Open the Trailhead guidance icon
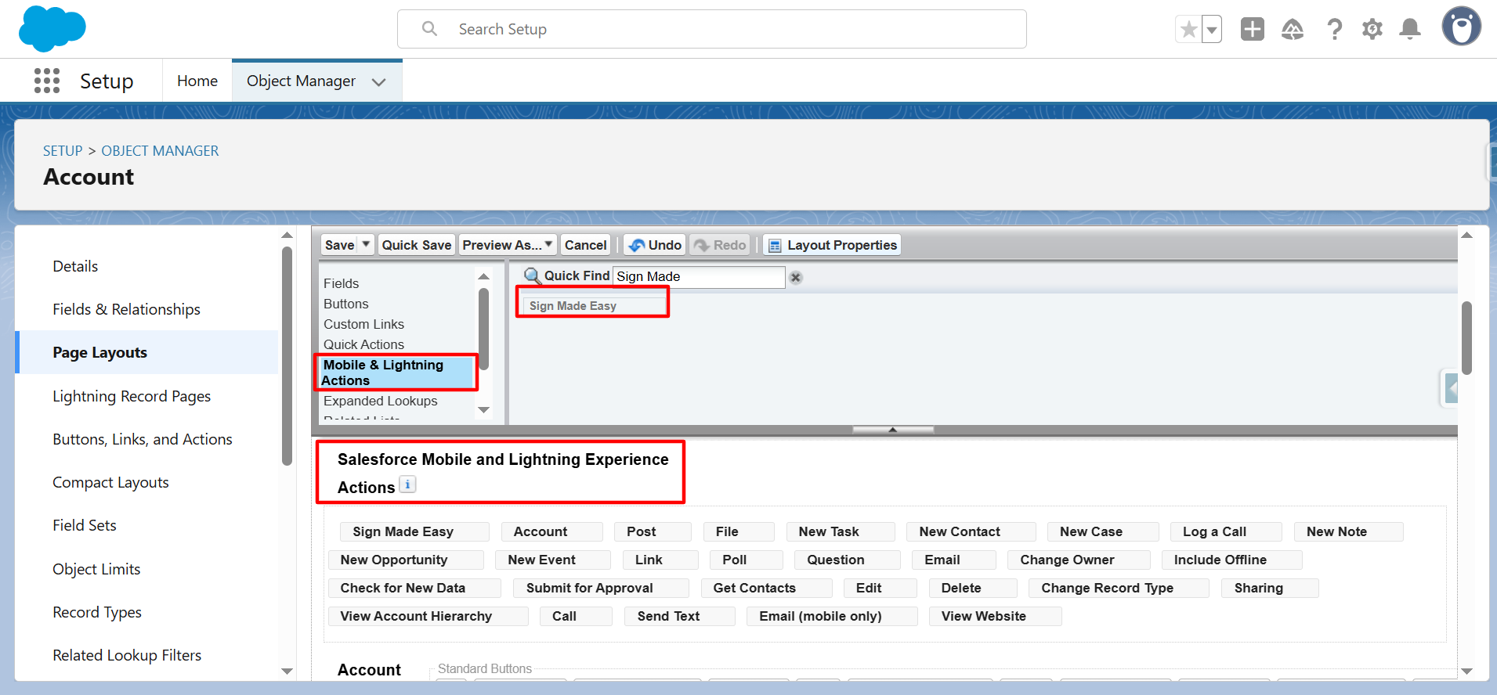This screenshot has width=1497, height=695. tap(1293, 30)
